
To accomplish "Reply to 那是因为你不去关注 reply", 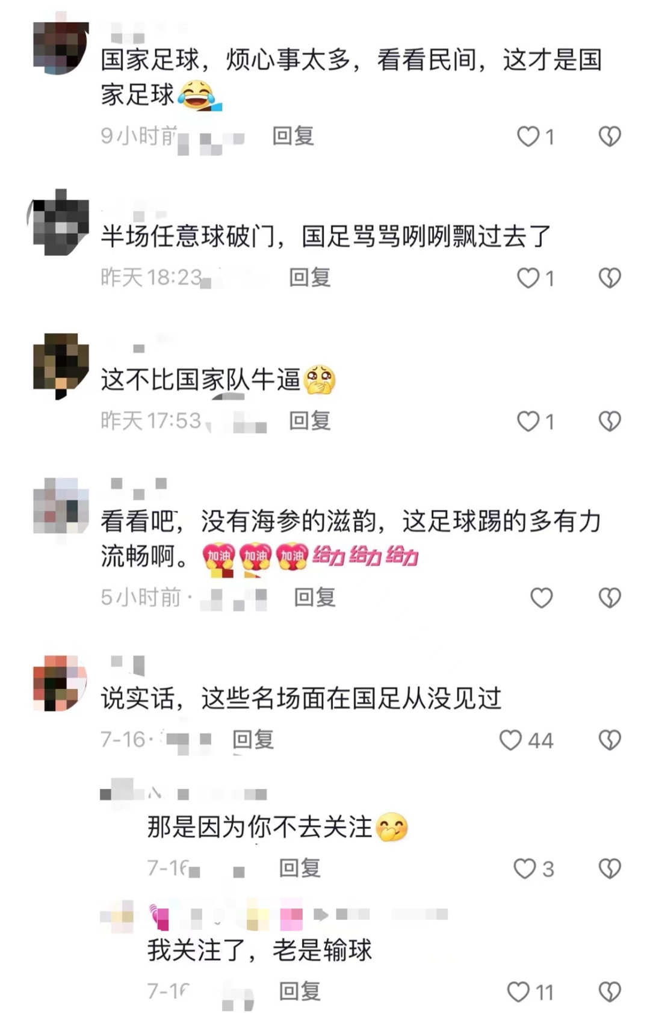I will [300, 868].
